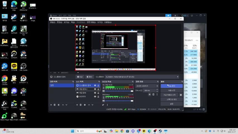The height and width of the screenshot is (134, 238).
Task: Open the display selection dropdown (XL2566X+)
Action: point(177,77)
